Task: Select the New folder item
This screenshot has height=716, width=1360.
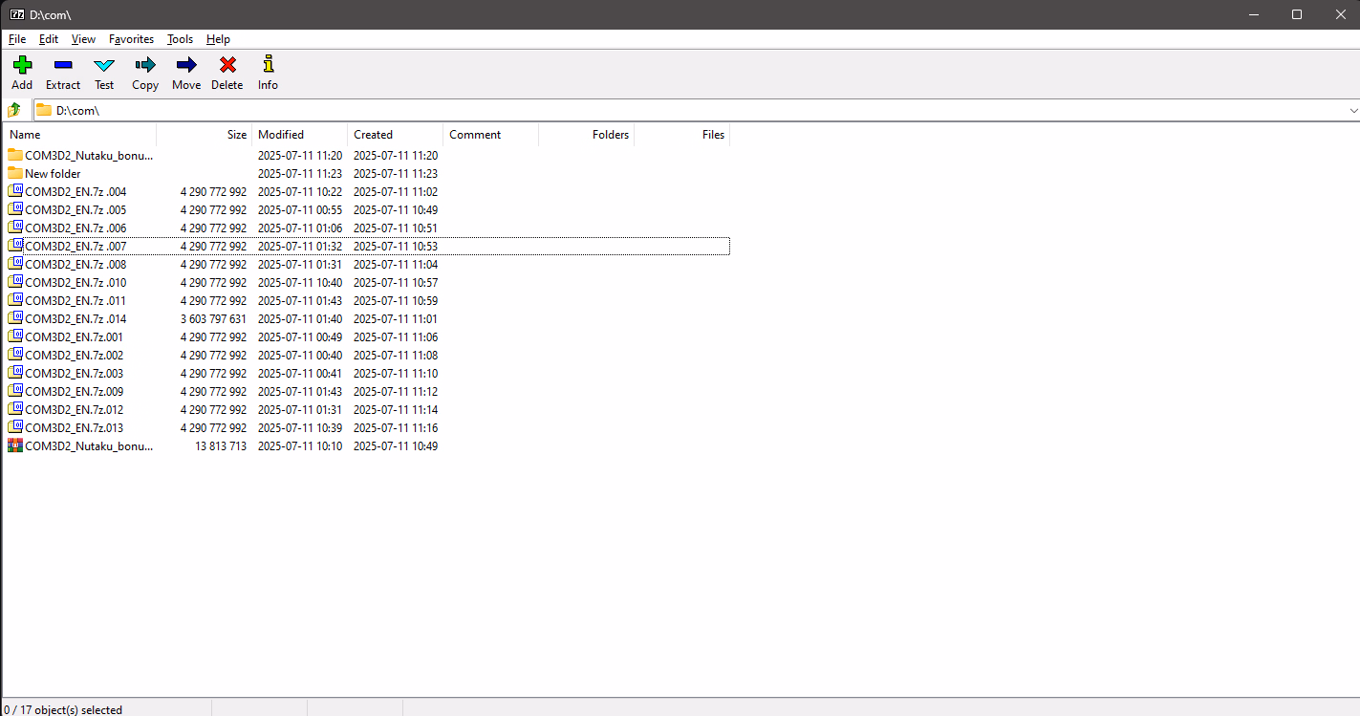Action: 53,174
